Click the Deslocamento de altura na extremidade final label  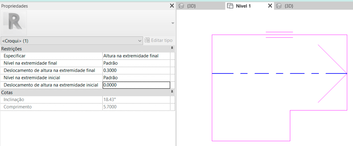click(x=49, y=70)
